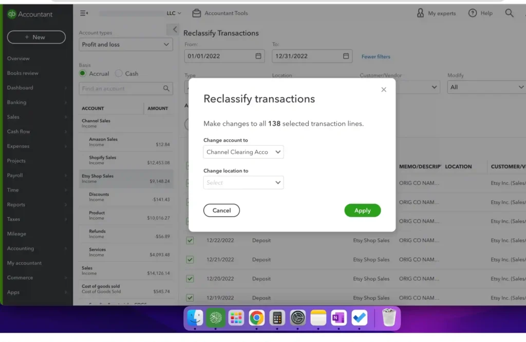The width and height of the screenshot is (526, 342).
Task: Click the Cancel button
Action: pyautogui.click(x=221, y=210)
